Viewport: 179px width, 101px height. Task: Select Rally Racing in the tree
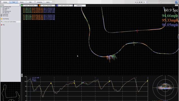(x=5, y=16)
